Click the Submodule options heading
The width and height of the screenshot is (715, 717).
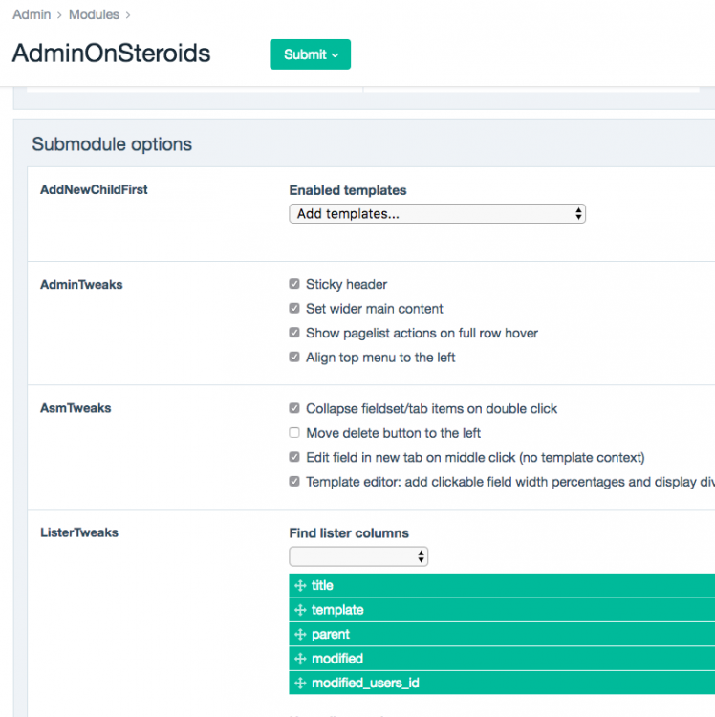[x=112, y=144]
